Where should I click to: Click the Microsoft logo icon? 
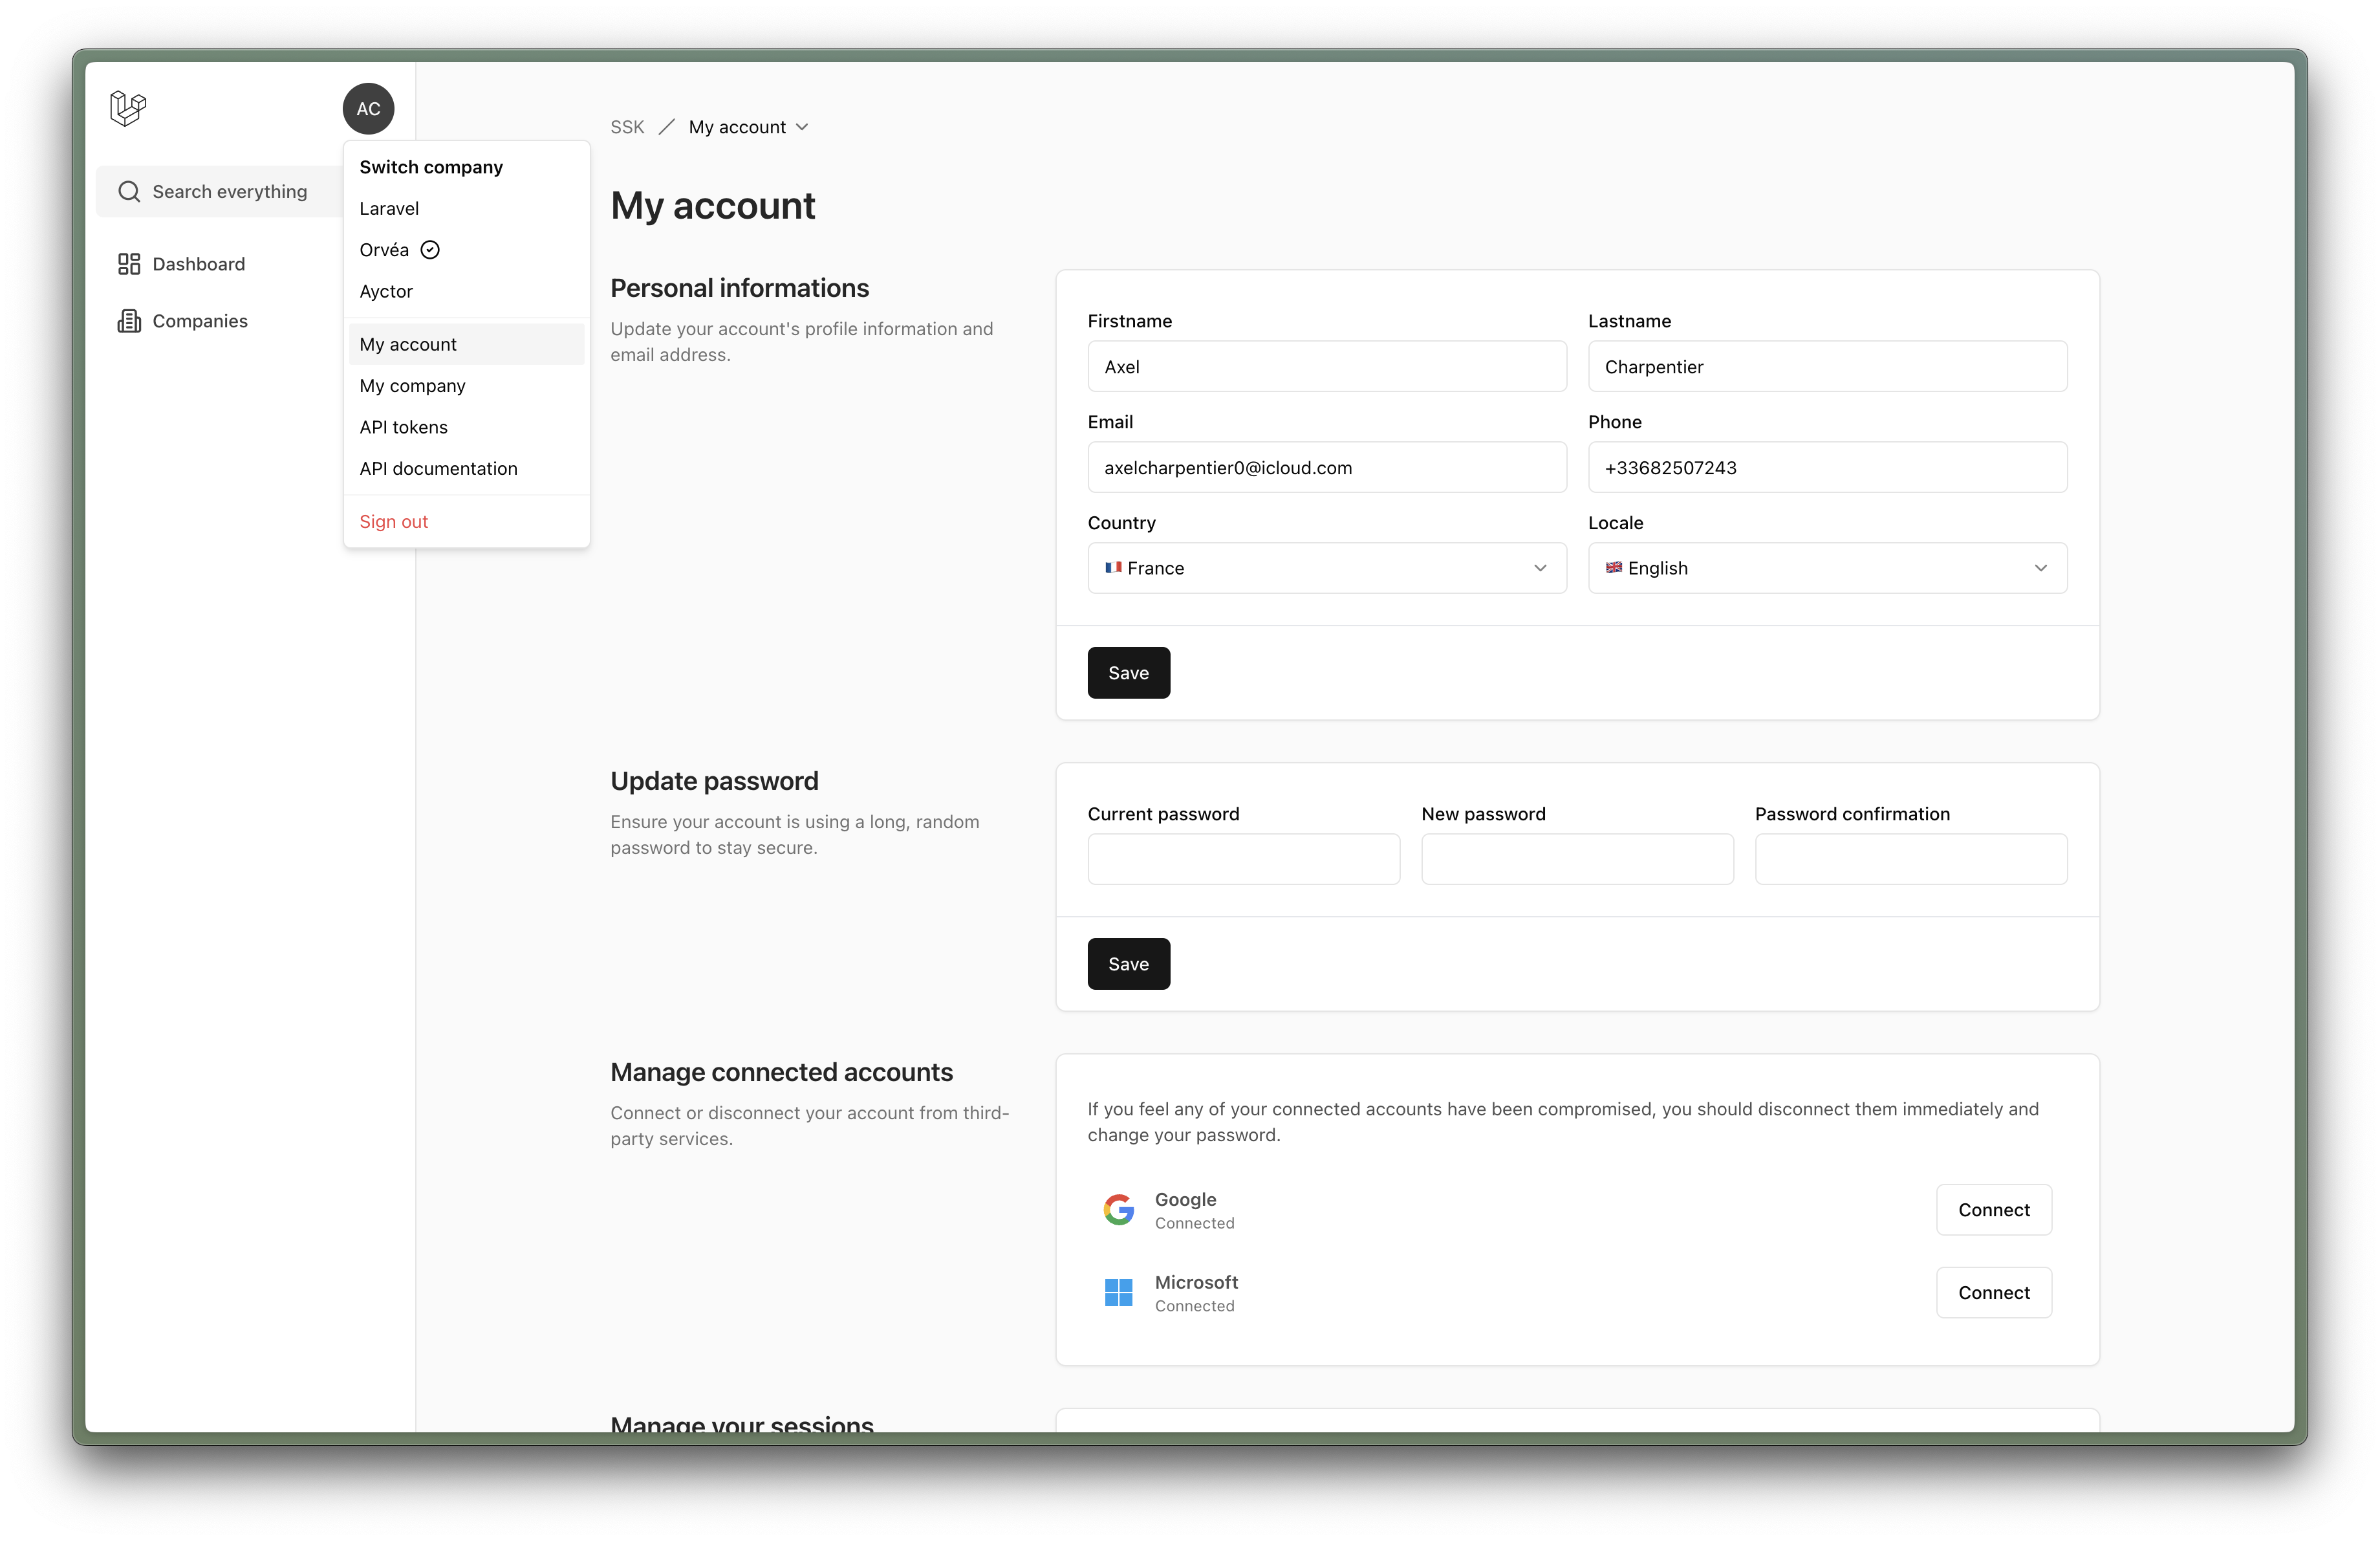point(1119,1293)
